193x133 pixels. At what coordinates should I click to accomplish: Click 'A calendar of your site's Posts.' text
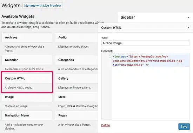pyautogui.click(x=24, y=69)
